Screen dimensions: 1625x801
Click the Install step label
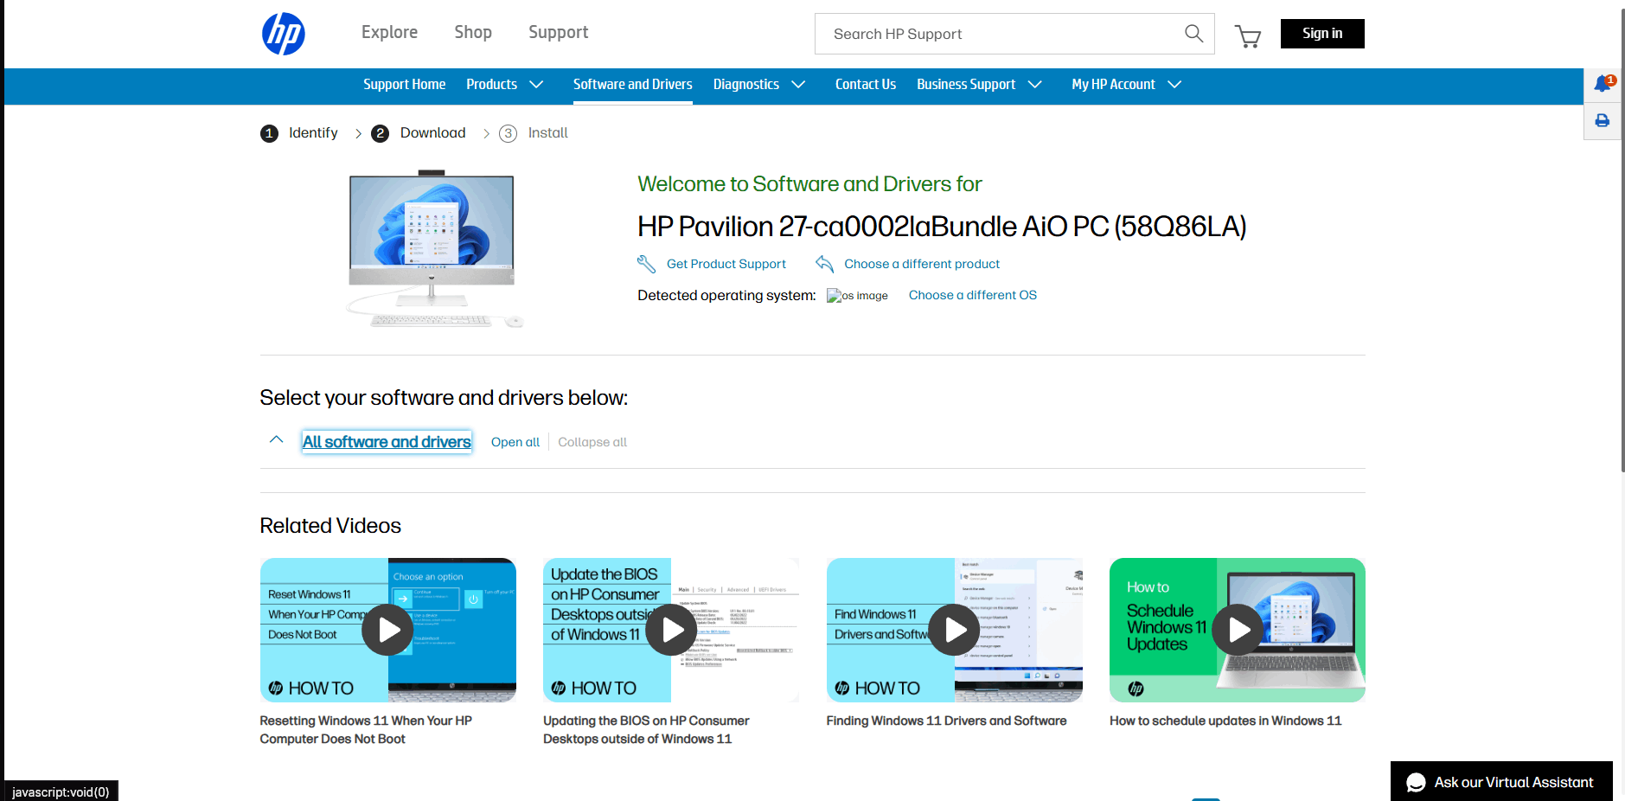(x=548, y=133)
